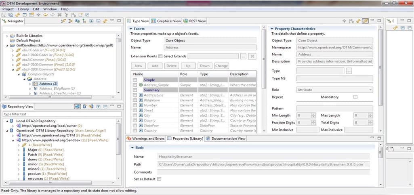
Task: Click the Down button
Action: (205, 66)
